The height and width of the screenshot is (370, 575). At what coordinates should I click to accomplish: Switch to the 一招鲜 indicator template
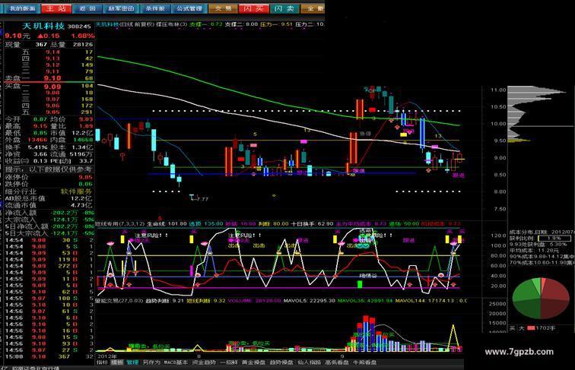229,362
